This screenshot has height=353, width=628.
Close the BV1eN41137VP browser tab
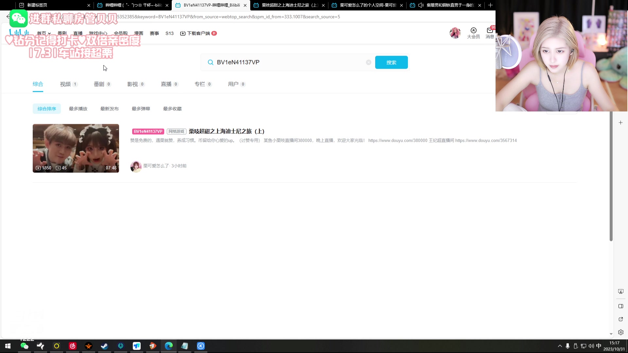245,5
